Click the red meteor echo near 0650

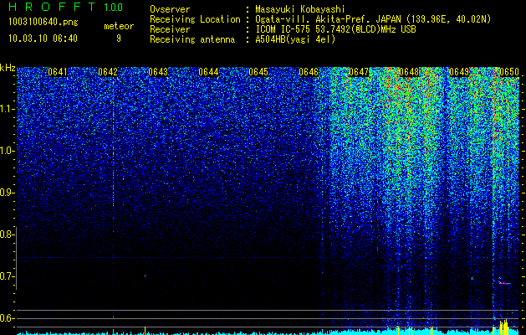click(504, 283)
